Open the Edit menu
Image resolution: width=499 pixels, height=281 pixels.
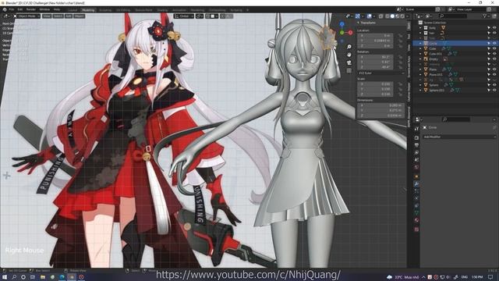point(20,9)
